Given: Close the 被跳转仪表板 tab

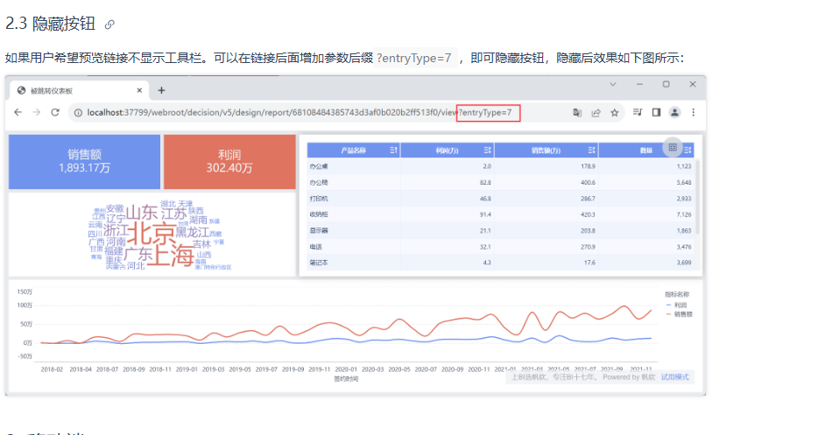Looking at the screenshot, I should pyautogui.click(x=139, y=90).
